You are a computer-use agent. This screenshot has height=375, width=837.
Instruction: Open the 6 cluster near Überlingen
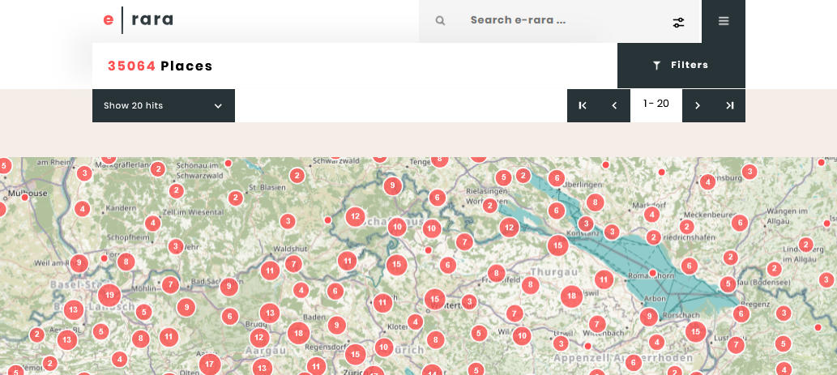tap(557, 178)
